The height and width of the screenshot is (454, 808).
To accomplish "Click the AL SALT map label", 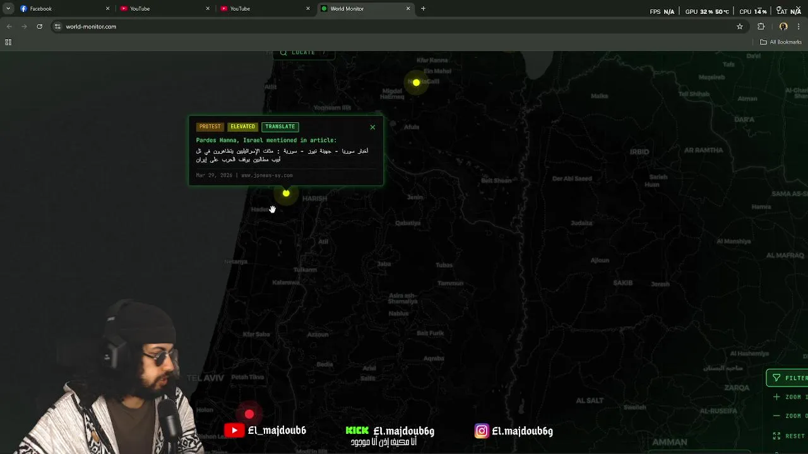I will (590, 400).
